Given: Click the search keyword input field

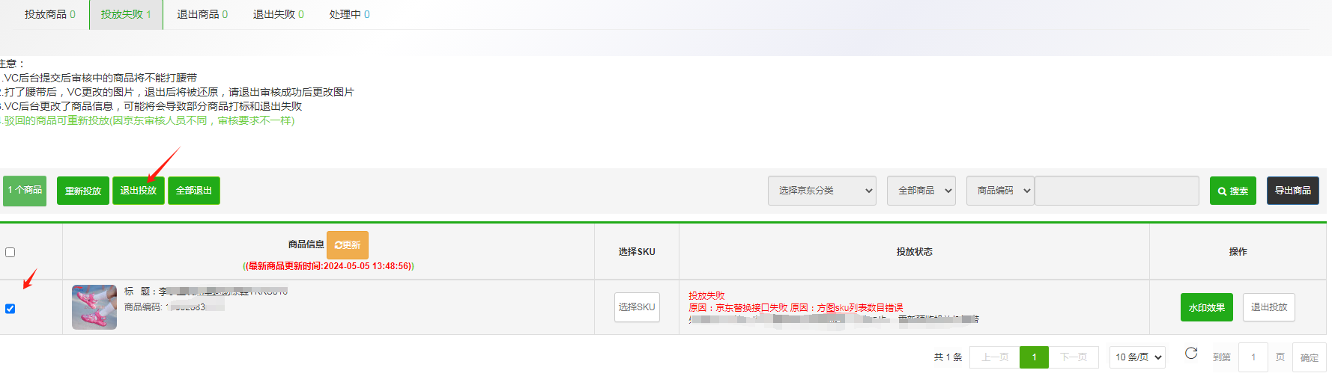Looking at the screenshot, I should [x=1116, y=191].
